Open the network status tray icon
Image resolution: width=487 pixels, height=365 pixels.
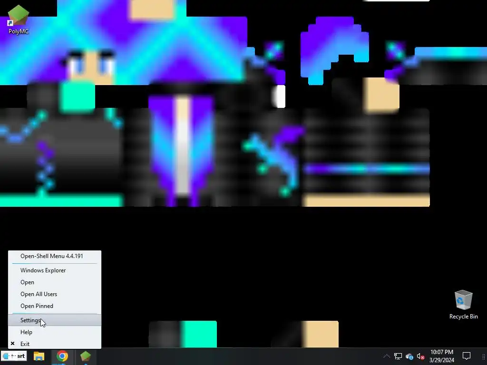coord(398,356)
